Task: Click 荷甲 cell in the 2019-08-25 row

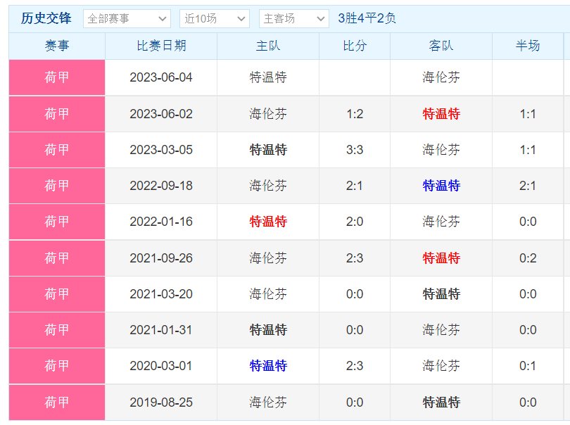Action: click(x=57, y=402)
